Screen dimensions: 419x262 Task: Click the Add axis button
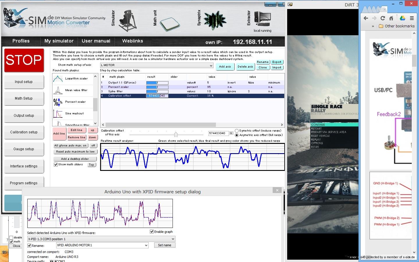[225, 67]
